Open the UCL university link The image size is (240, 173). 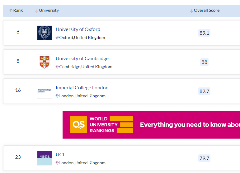pos(60,155)
